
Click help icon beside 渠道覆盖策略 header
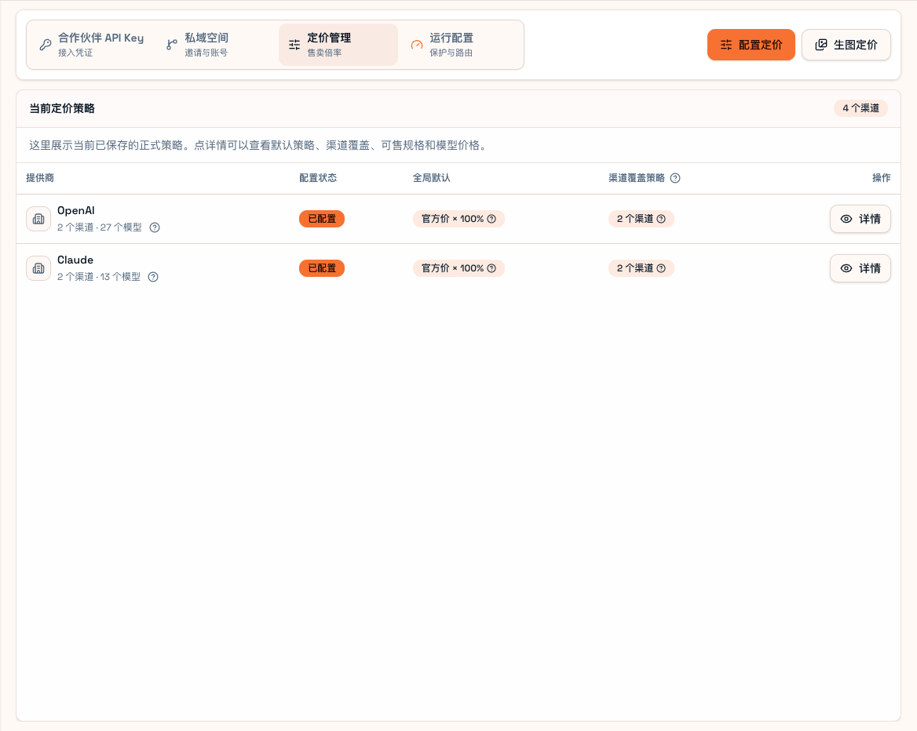click(x=675, y=178)
